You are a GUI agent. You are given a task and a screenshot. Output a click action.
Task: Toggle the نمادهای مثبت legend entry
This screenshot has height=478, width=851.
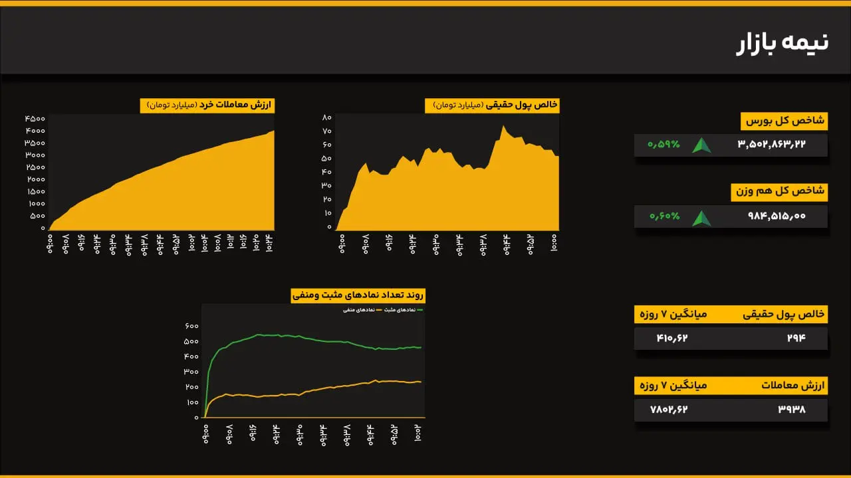click(400, 310)
